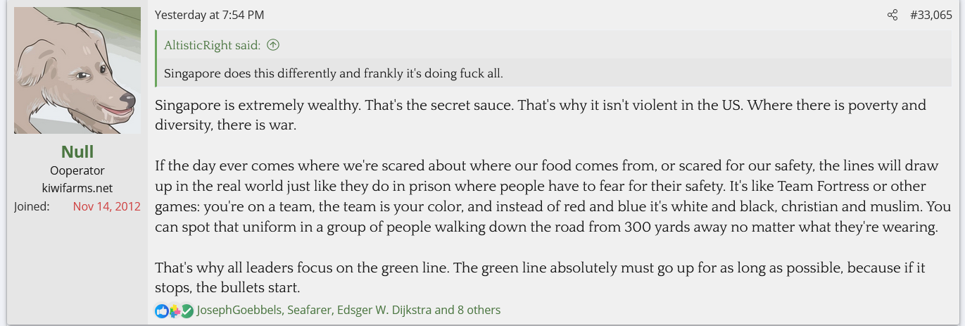The width and height of the screenshot is (965, 326).
Task: Click the share icon beside the post number
Action: tap(893, 15)
